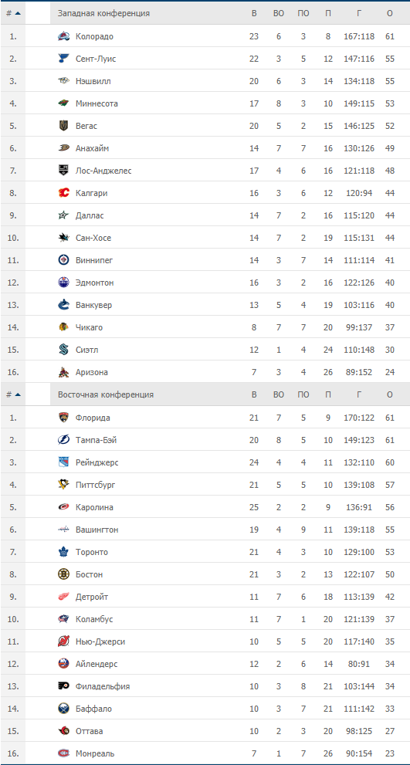
Task: Sort Western table by В wins column
Action: point(254,14)
